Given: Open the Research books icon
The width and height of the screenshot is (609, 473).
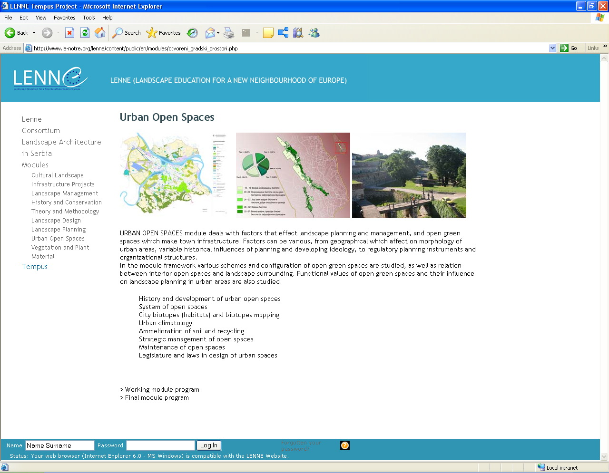Looking at the screenshot, I should [298, 33].
